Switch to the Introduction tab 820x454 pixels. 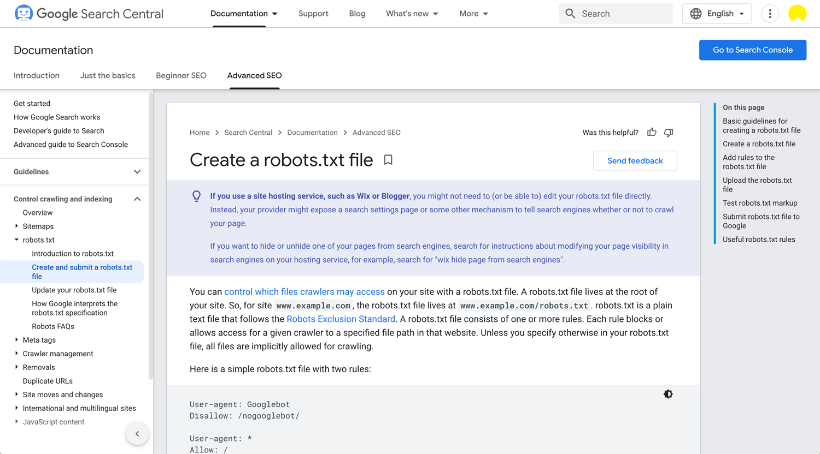37,75
